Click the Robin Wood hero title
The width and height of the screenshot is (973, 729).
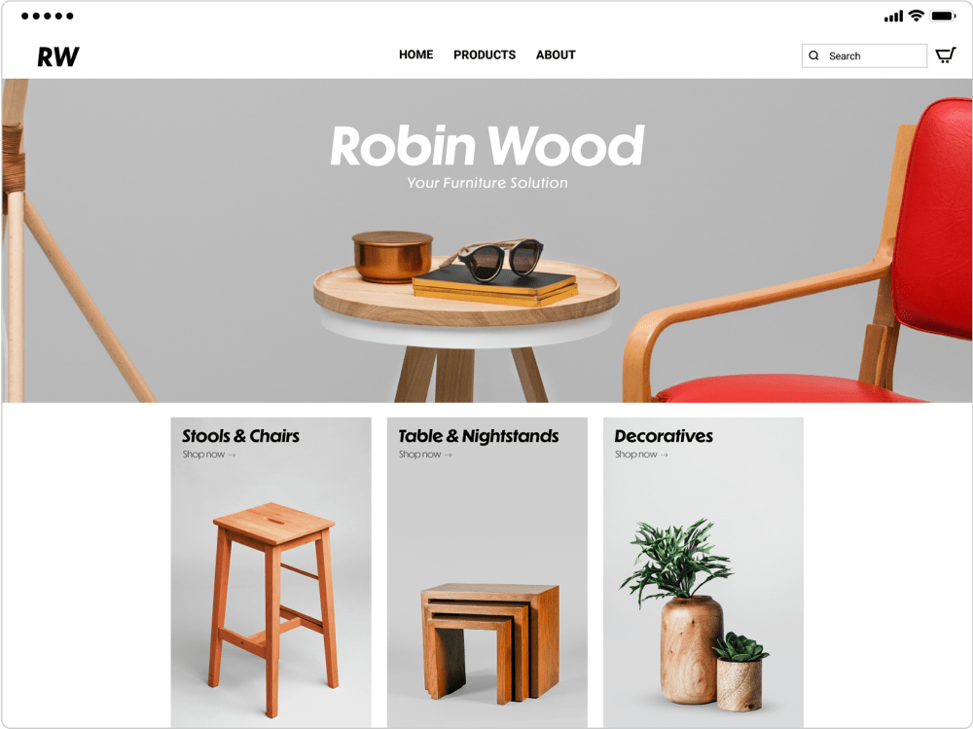[487, 146]
